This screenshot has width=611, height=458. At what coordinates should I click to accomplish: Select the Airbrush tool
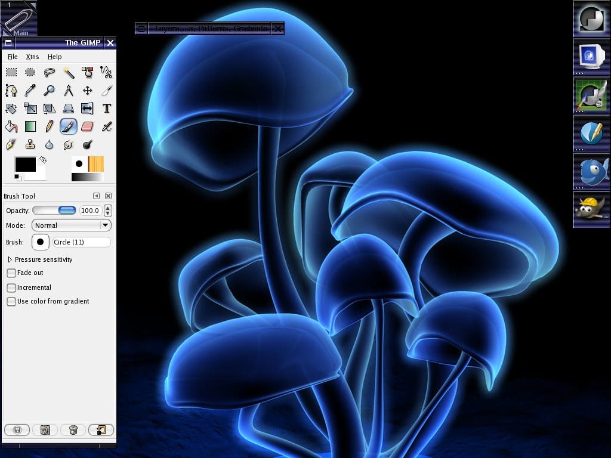tap(106, 126)
